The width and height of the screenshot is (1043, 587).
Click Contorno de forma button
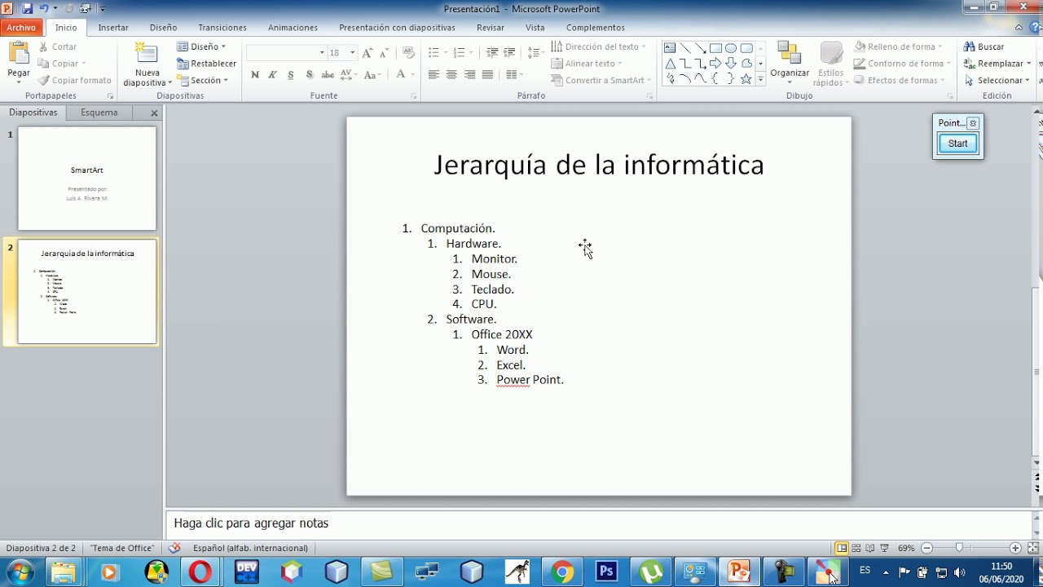[x=903, y=64]
